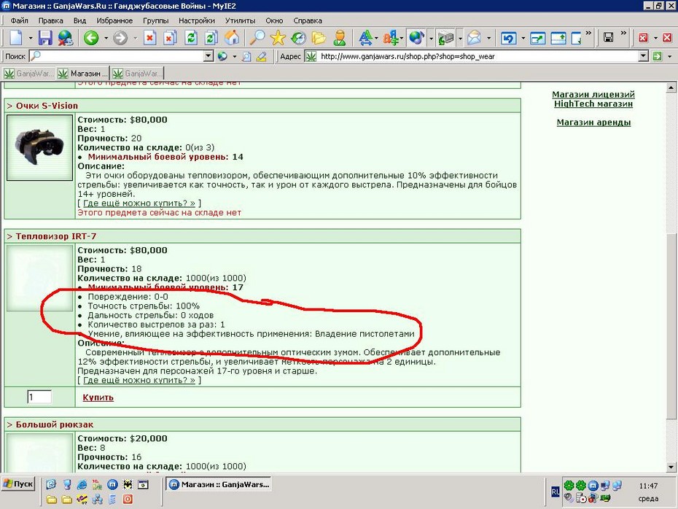Switch to the first GanjaWar tab

pos(28,74)
